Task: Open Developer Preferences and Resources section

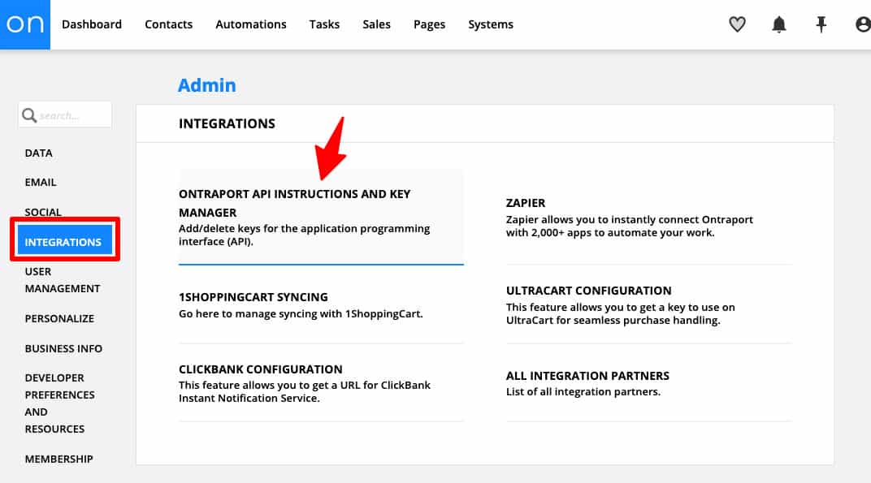Action: tap(59, 403)
